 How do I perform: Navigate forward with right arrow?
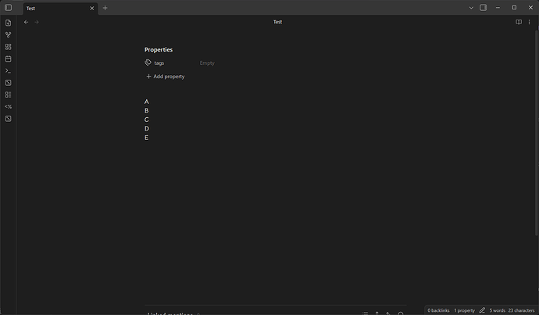coord(37,22)
